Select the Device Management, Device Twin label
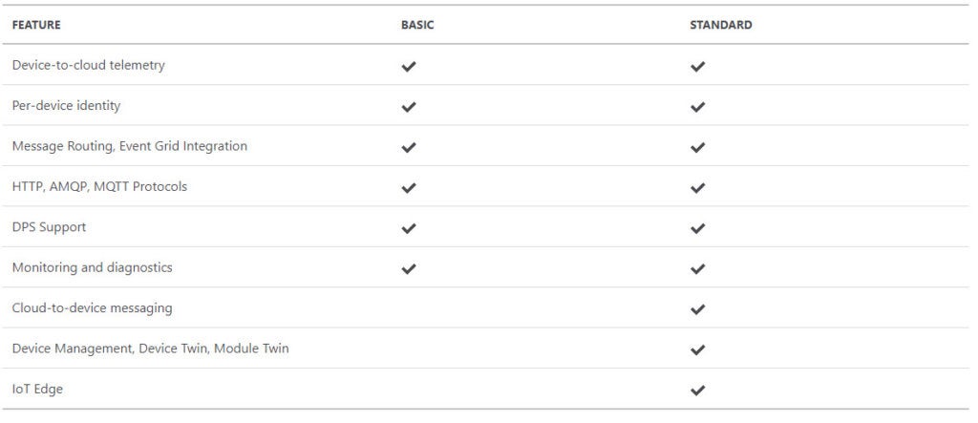This screenshot has height=423, width=978. point(151,349)
